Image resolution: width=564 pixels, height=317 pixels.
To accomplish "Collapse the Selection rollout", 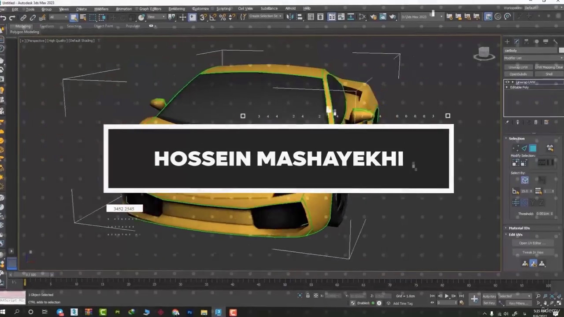I will (516, 138).
